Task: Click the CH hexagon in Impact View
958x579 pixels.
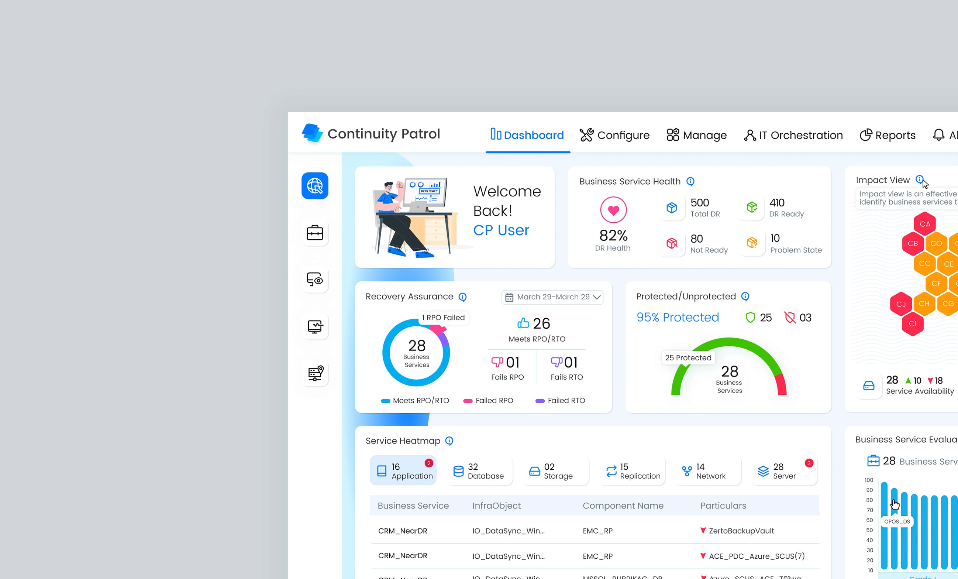Action: click(924, 304)
